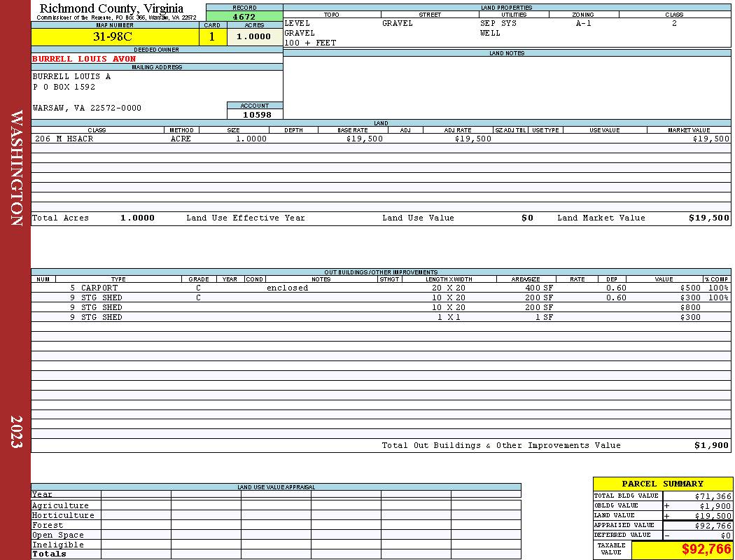The height and width of the screenshot is (560, 735).
Task: Click the $800 STG SHED value
Action: click(690, 307)
